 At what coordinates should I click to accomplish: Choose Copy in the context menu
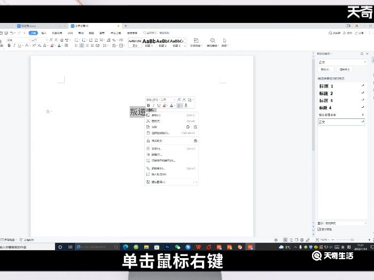coord(172,115)
